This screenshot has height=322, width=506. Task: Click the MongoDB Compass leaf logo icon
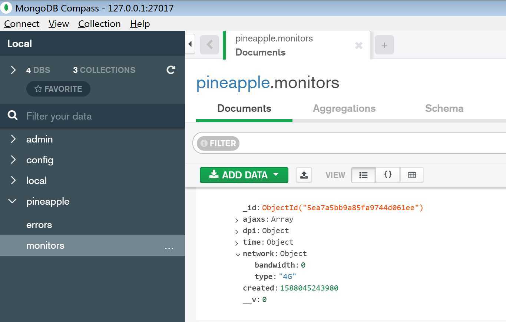coord(6,8)
